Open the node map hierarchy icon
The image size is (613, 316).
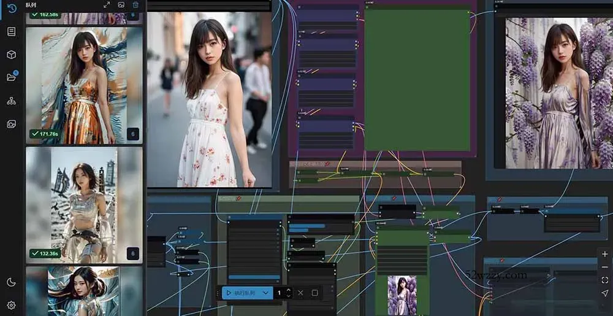[x=11, y=101]
